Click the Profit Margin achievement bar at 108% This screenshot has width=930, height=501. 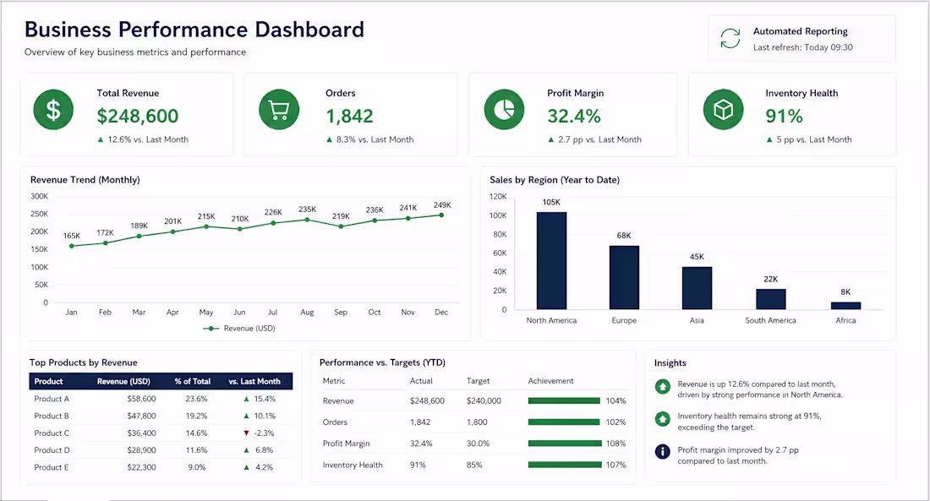(x=565, y=444)
